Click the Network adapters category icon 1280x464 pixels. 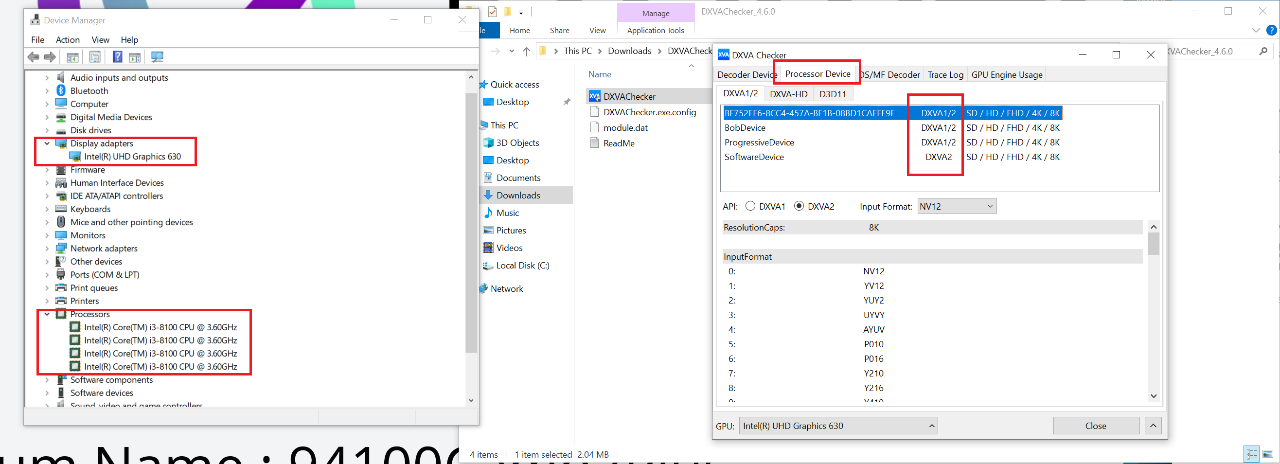point(61,248)
